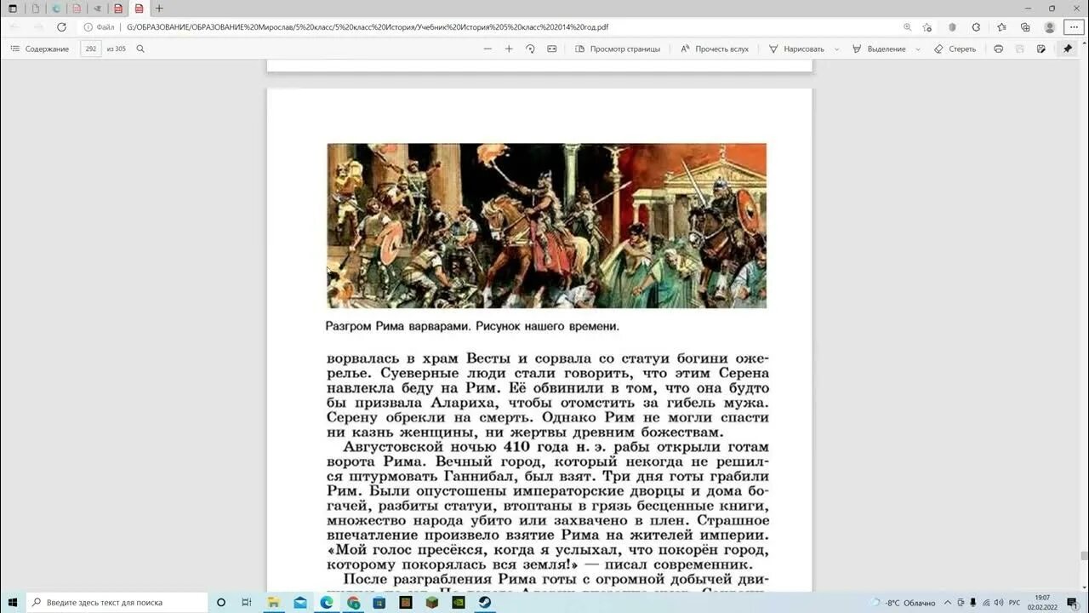The image size is (1089, 613).
Task: Open the PDF search magnifier
Action: (x=140, y=49)
